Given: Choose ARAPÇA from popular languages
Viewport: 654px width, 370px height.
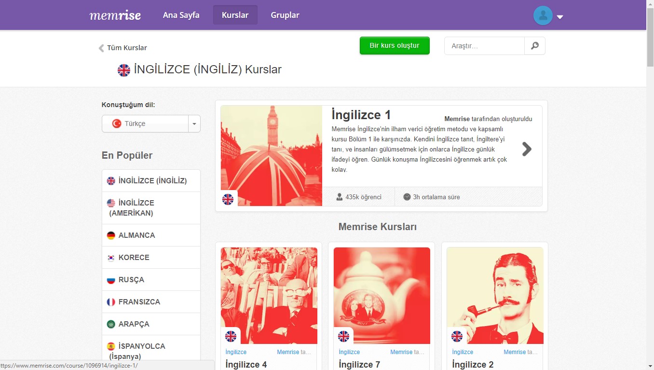Looking at the screenshot, I should tap(151, 324).
